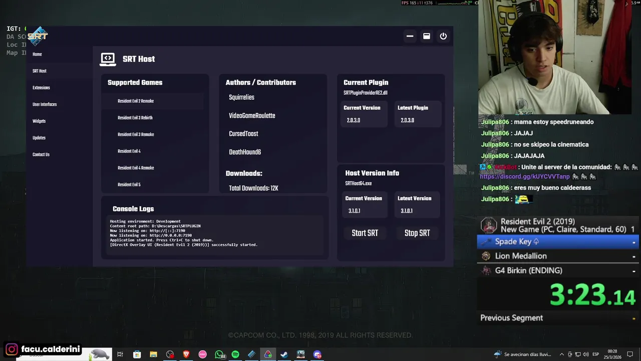This screenshot has width=641, height=361.
Task: Select the Spade Key split in LiveSplit
Action: 558,242
